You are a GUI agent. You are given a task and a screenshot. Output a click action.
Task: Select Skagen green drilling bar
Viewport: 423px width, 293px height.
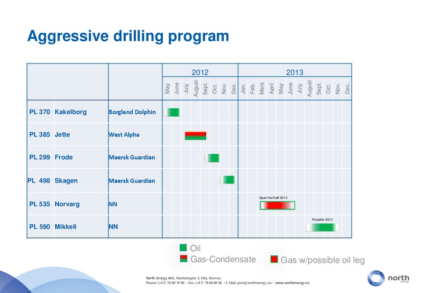tap(228, 180)
